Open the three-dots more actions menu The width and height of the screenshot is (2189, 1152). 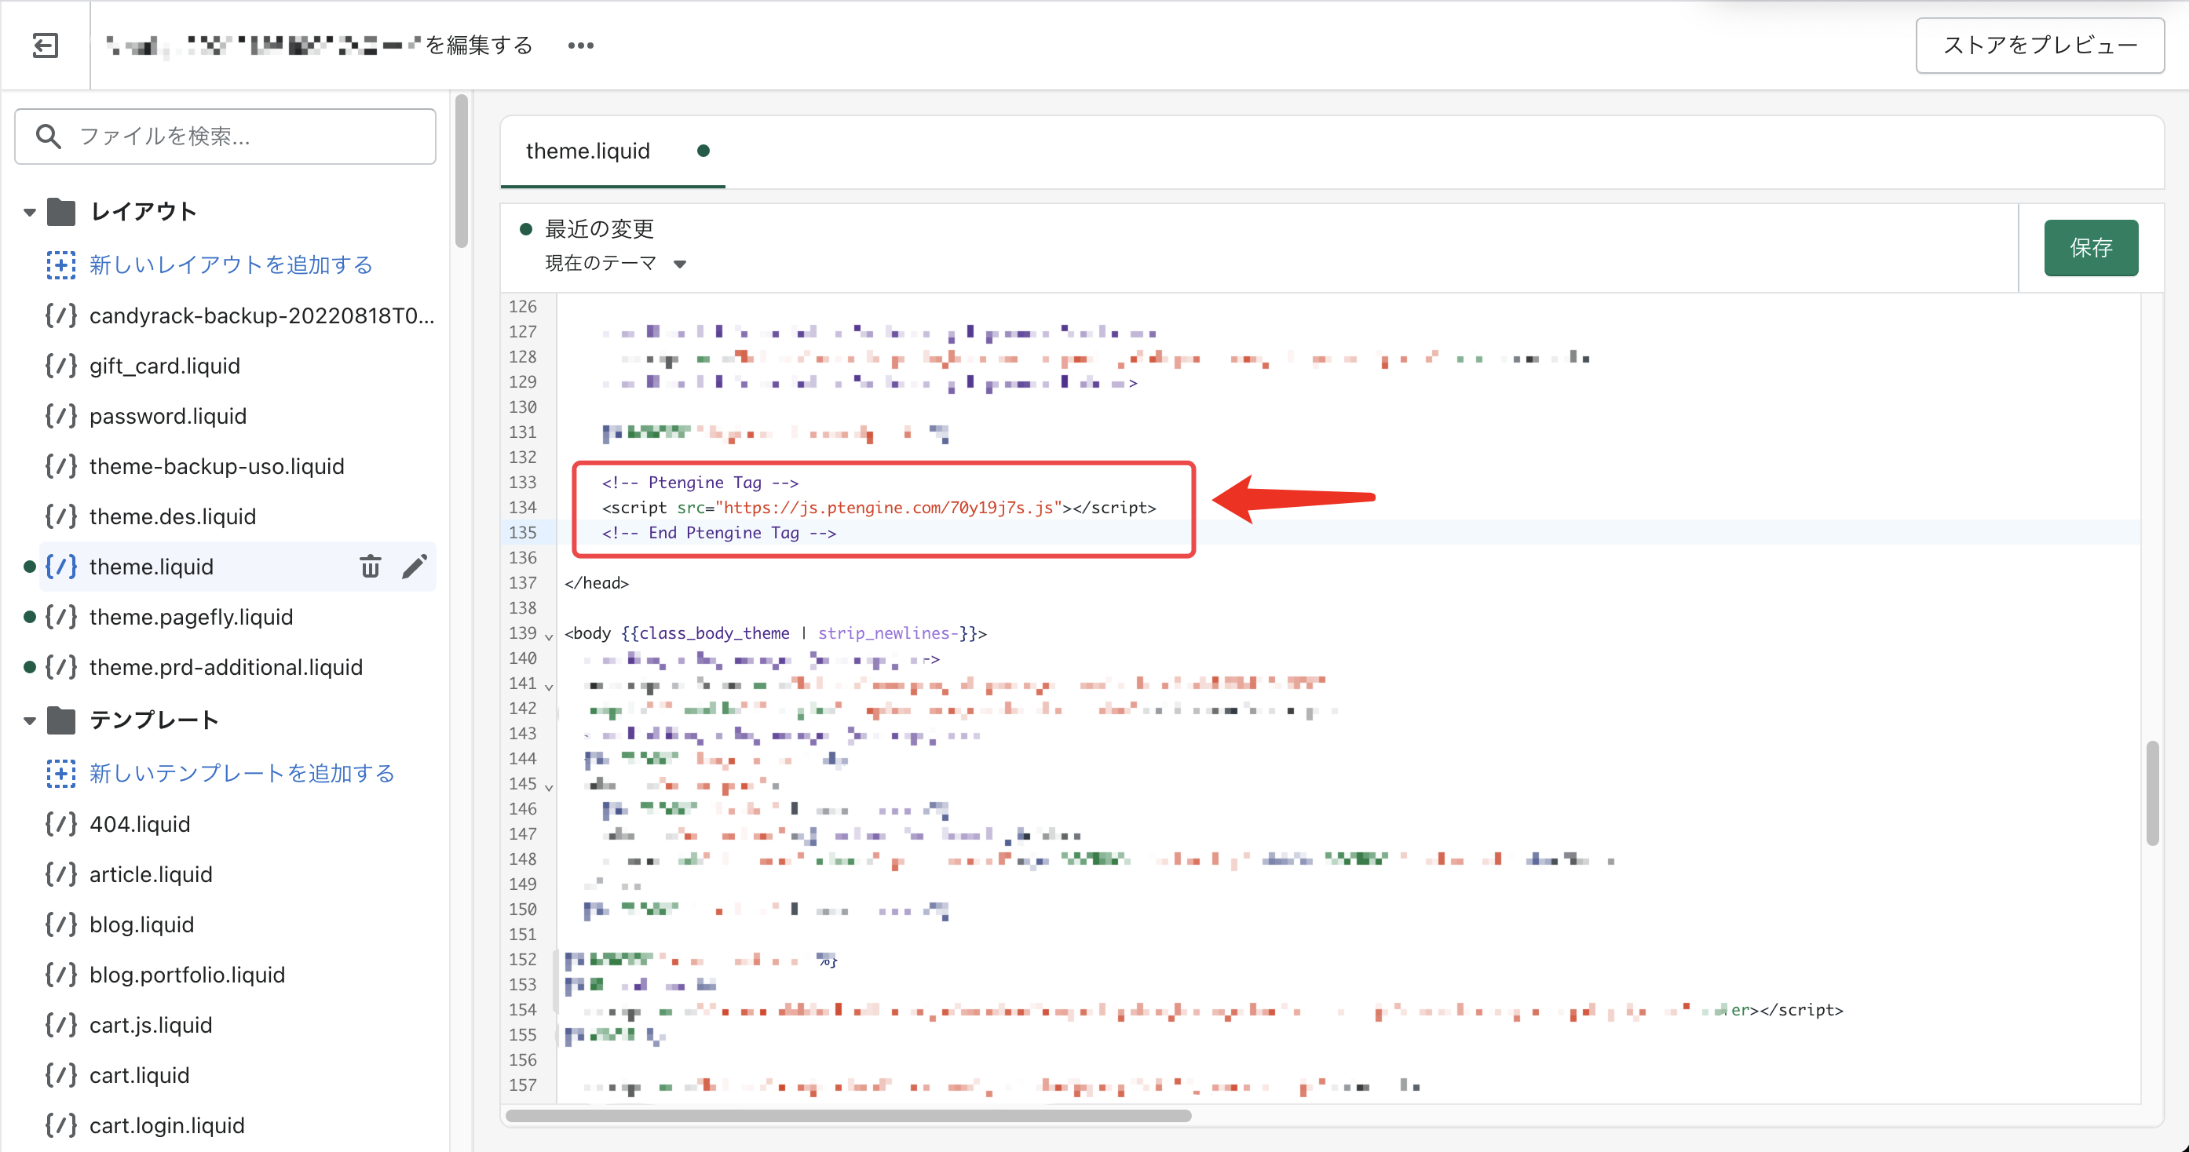pos(580,45)
